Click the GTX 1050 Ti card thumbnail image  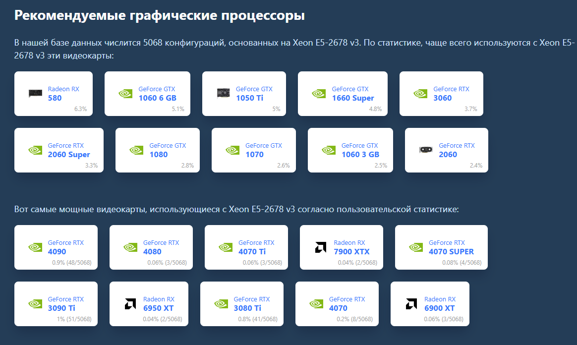(x=224, y=93)
